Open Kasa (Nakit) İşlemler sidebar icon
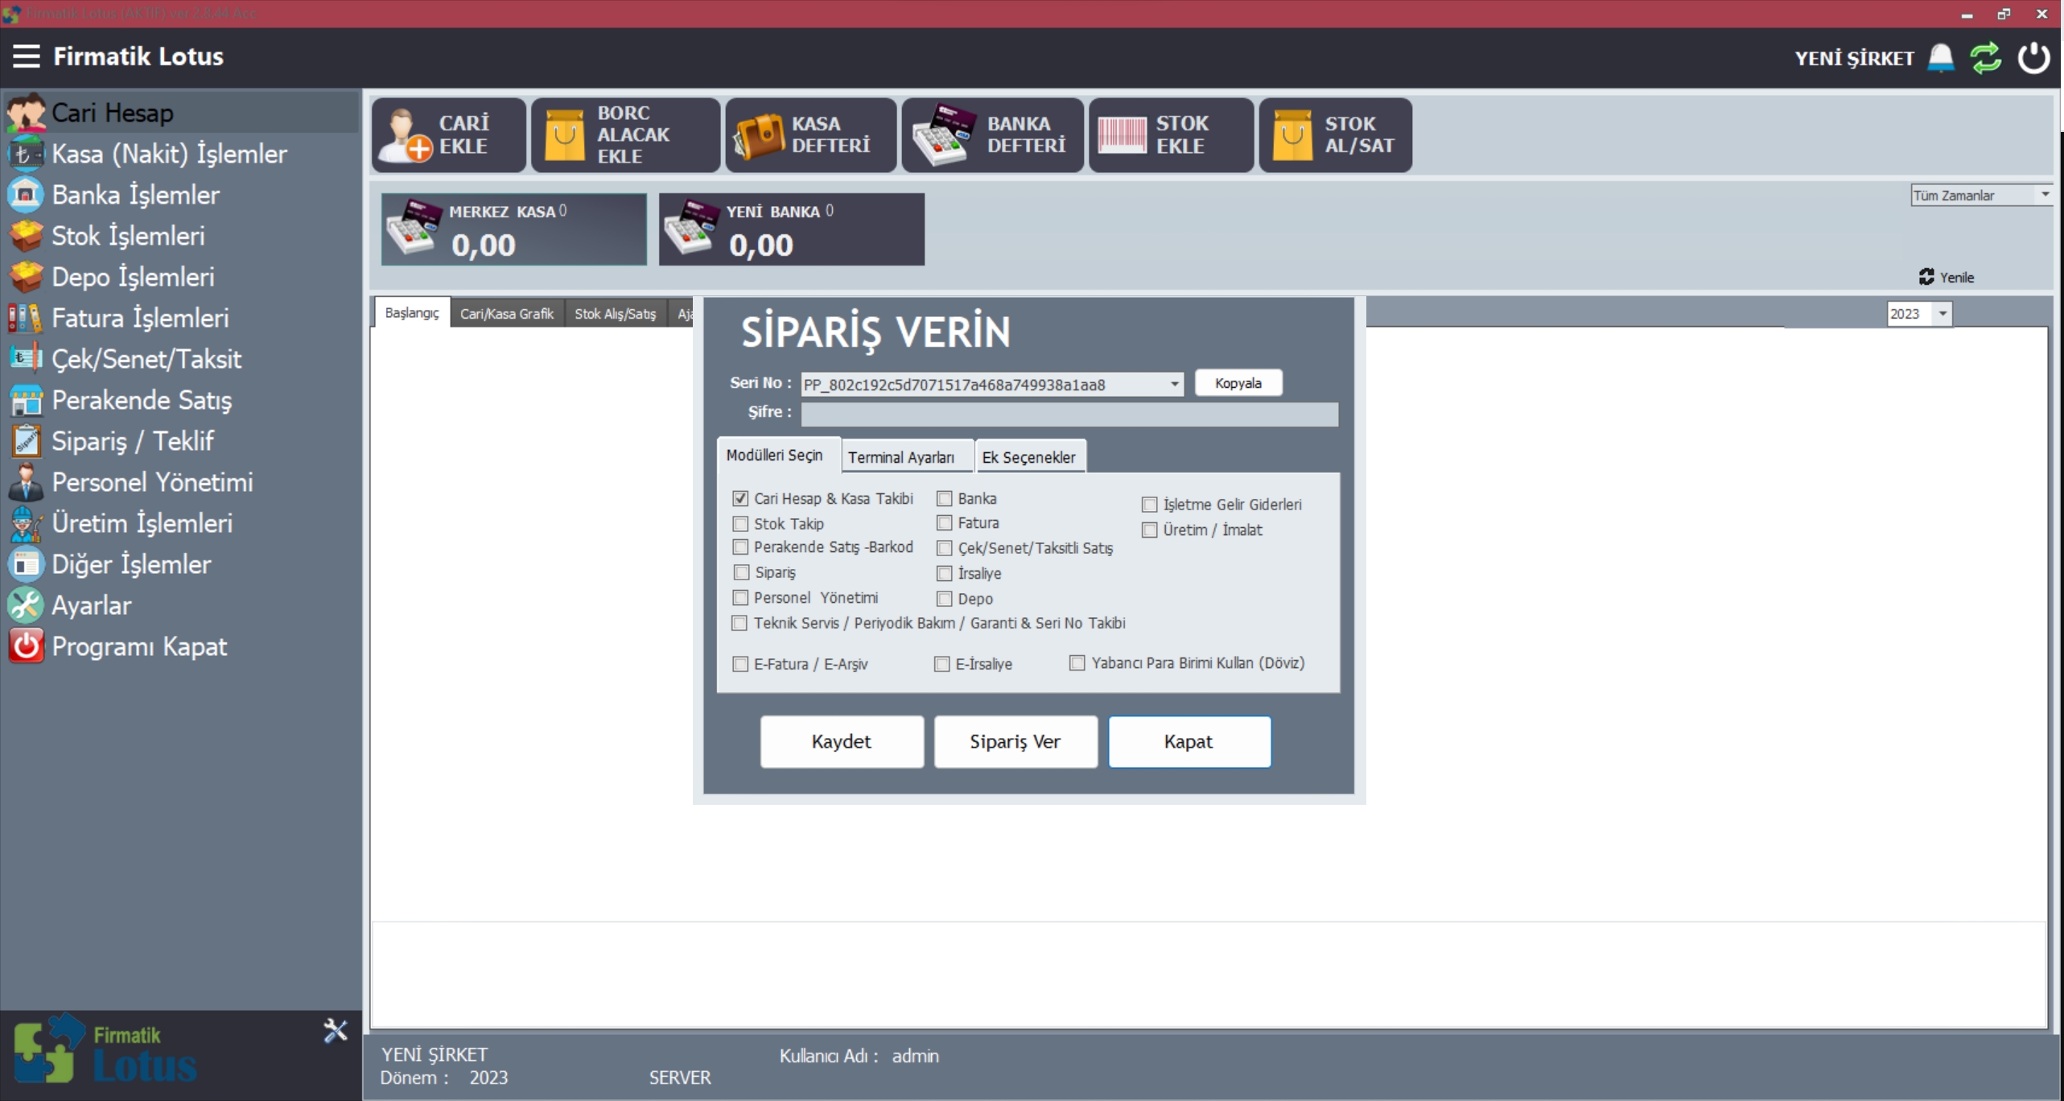 tap(26, 154)
